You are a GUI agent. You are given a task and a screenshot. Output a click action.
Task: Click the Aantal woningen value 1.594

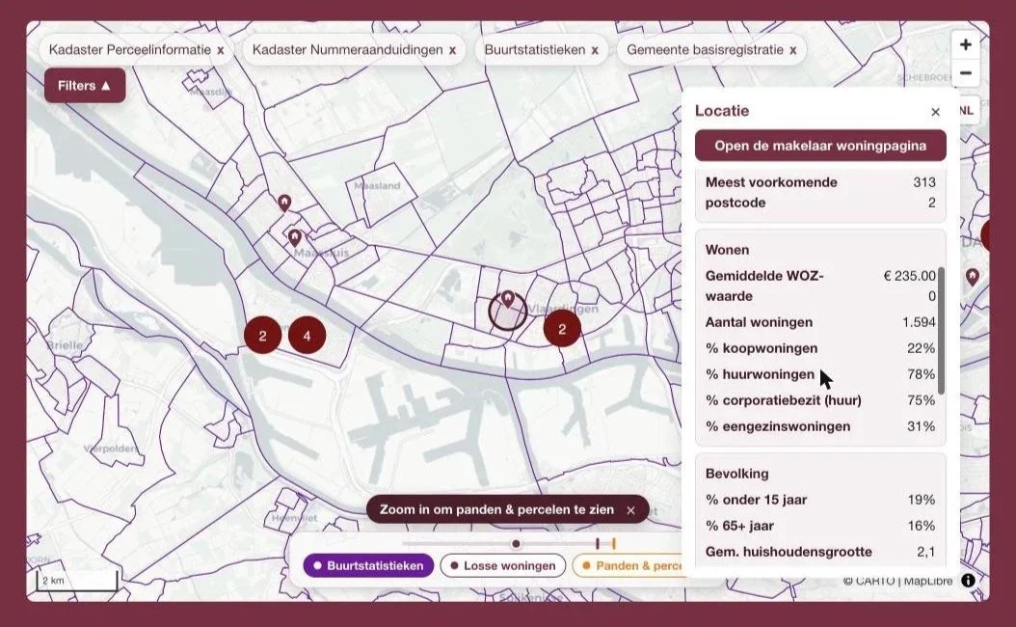click(x=919, y=322)
